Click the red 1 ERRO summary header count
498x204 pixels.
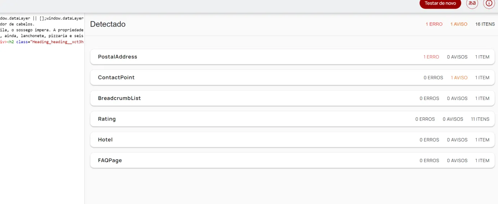(x=434, y=24)
